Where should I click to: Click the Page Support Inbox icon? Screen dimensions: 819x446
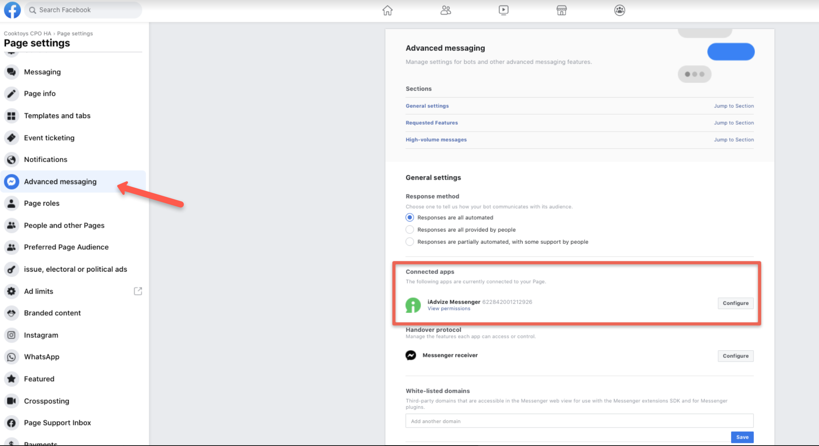click(x=12, y=423)
